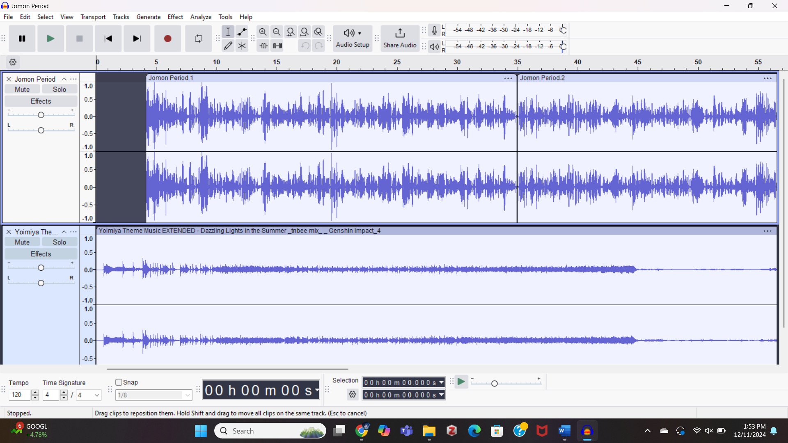Fit selection to width icon
This screenshot has height=443, width=788.
[x=291, y=32]
